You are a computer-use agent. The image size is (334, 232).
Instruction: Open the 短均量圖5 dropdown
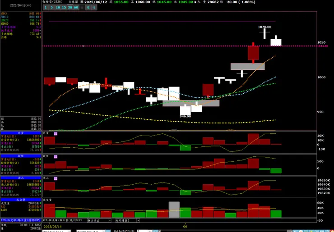tap(127, 221)
